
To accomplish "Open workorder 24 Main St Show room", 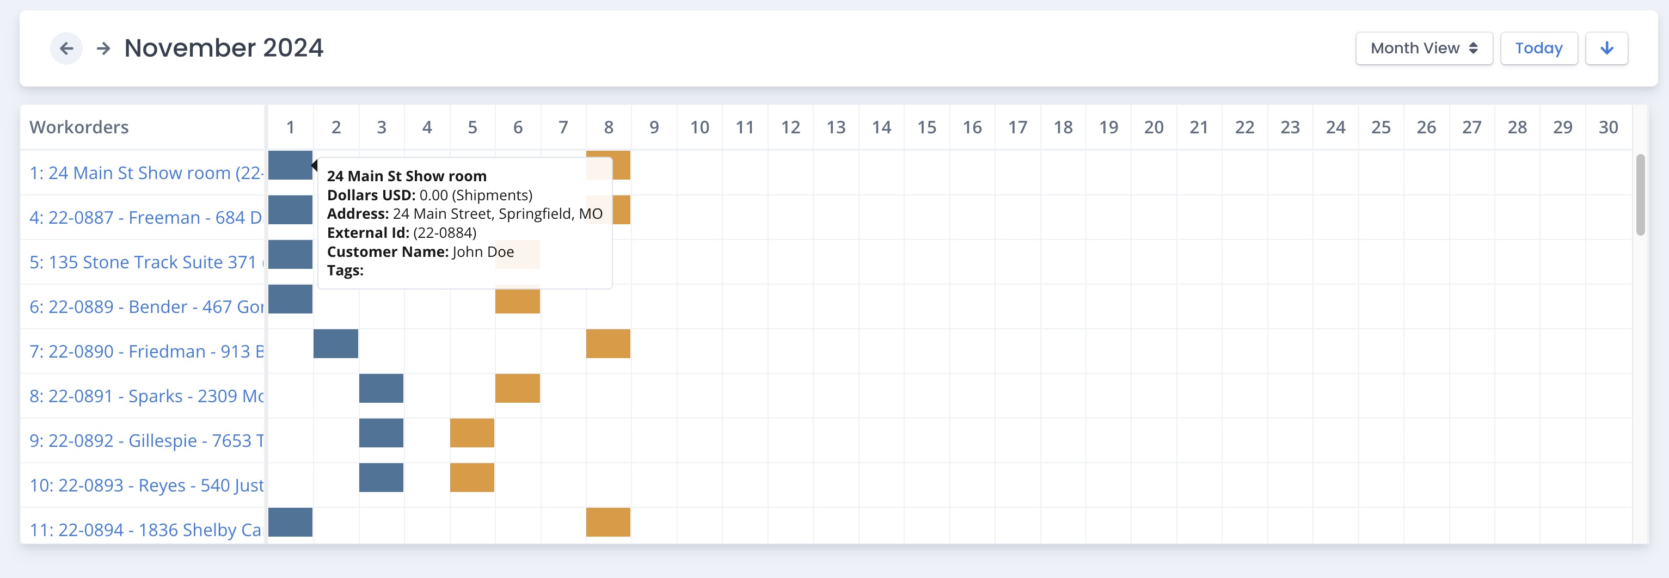I will coord(144,173).
